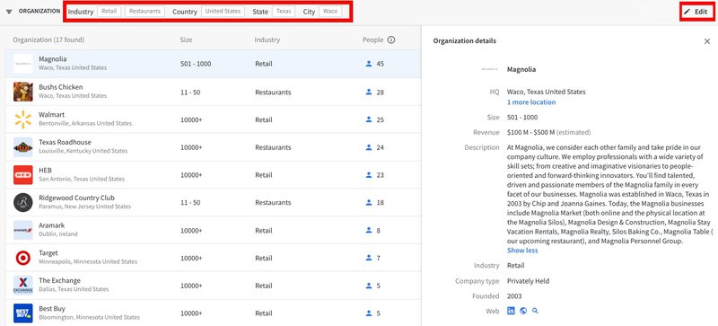718x326 pixels.
Task: Open the filter icon beside ORGANIZATION
Action: pos(9,12)
